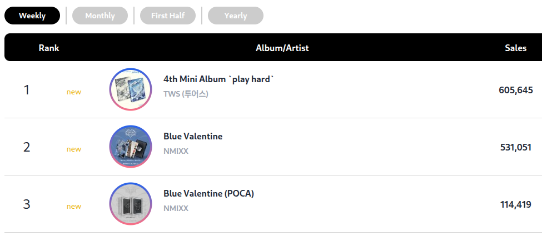The height and width of the screenshot is (236, 542).
Task: Switch to the Yearly chart tab
Action: [x=235, y=16]
